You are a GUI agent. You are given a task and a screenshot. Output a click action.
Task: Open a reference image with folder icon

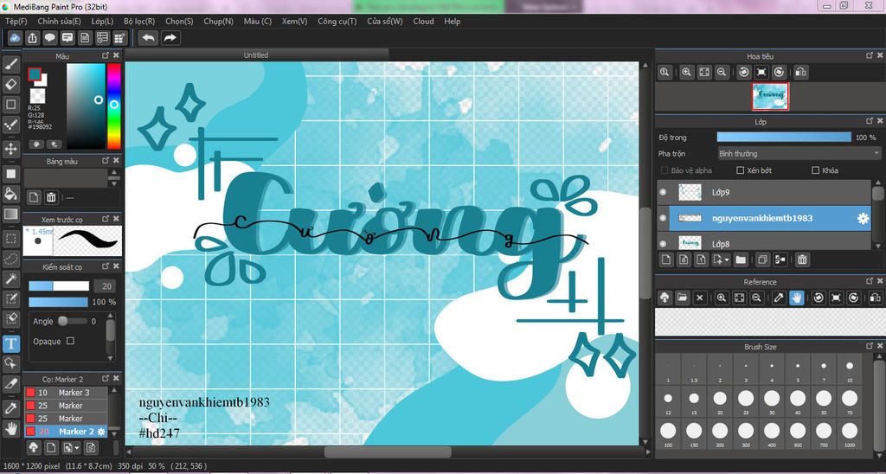click(682, 298)
